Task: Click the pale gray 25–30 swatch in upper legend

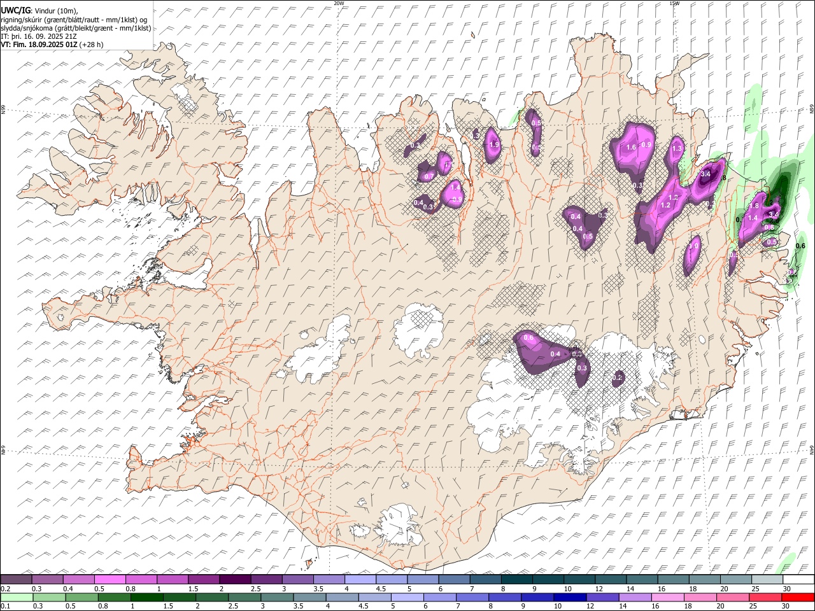Action: click(x=767, y=580)
